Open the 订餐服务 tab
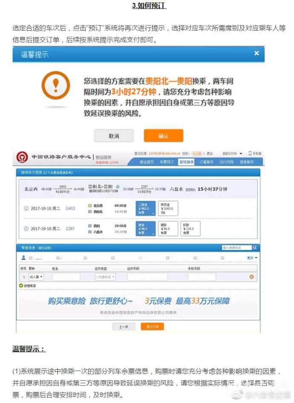Viewport: 294px width, 403px height. (206, 162)
